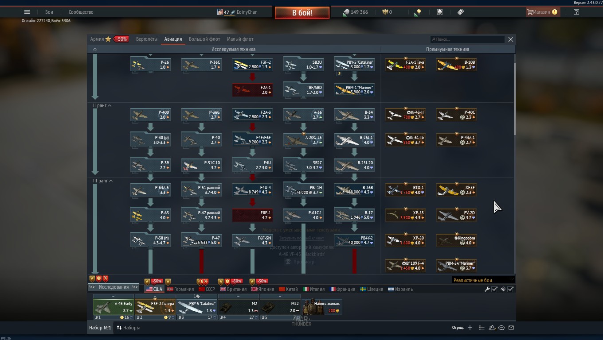
Task: Switch to the Большой флот tab
Action: tap(204, 39)
